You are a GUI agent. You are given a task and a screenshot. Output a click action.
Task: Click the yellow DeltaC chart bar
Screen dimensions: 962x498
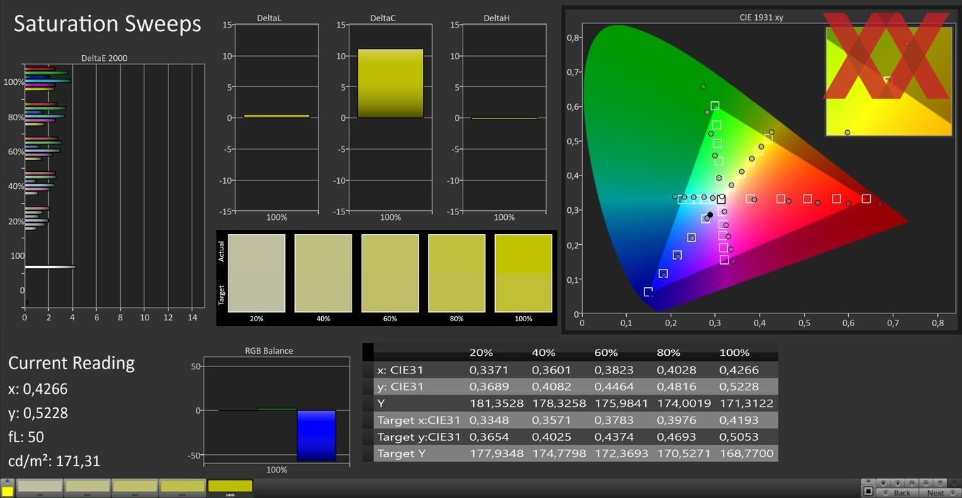(x=390, y=83)
